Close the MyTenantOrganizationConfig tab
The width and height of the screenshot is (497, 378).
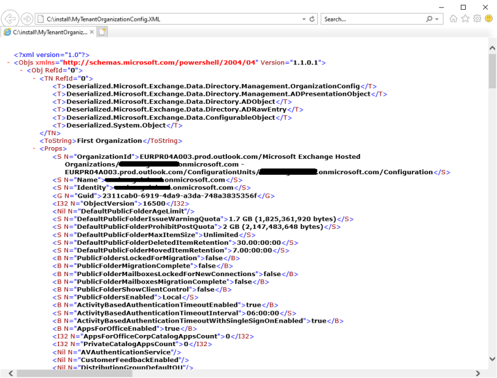(92, 32)
